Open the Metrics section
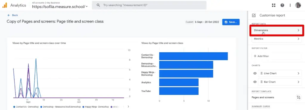 [x=277, y=39]
